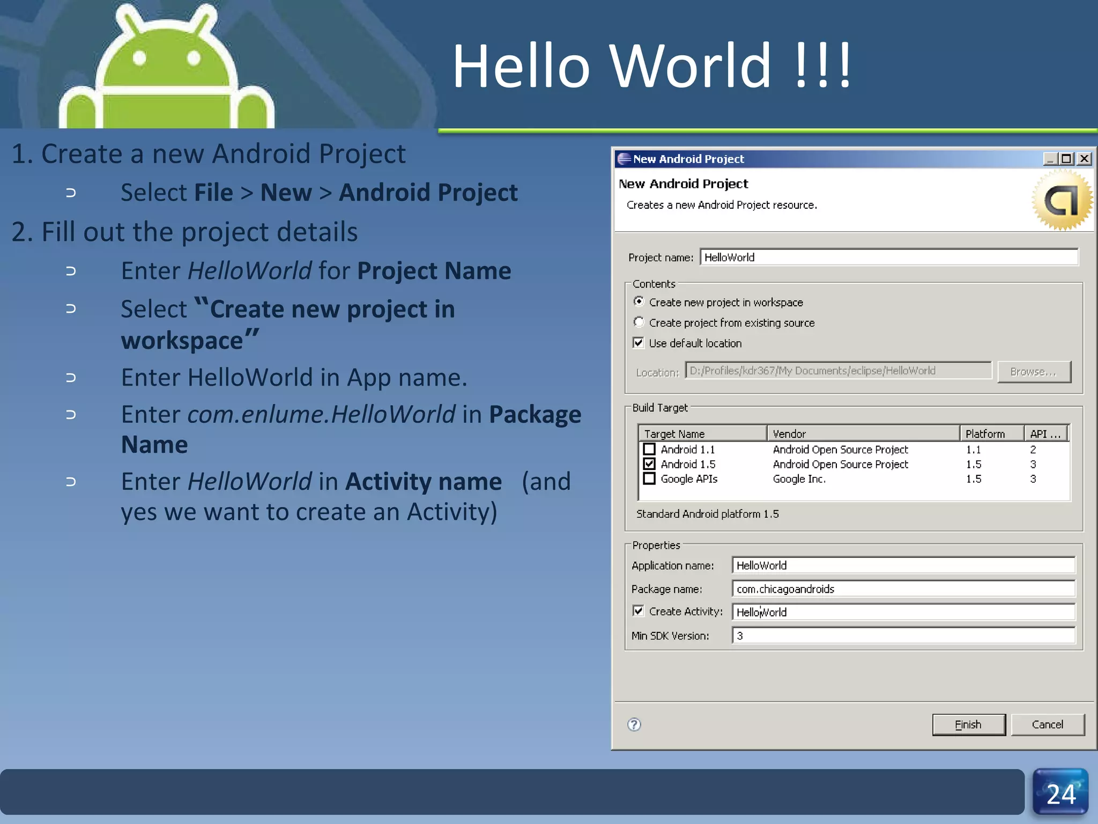Click Android Open Source Project in Android 1.1 row
The image size is (1098, 824).
click(x=840, y=450)
